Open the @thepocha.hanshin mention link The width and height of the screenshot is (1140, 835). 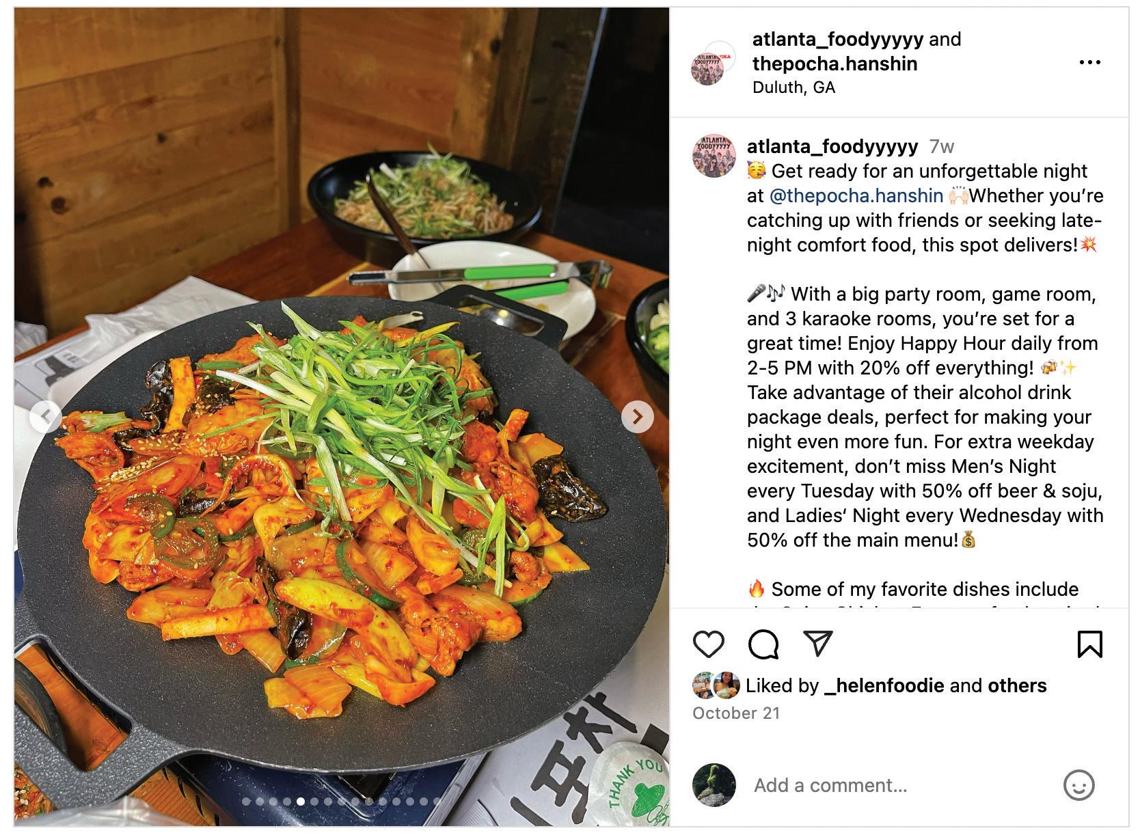click(x=856, y=196)
